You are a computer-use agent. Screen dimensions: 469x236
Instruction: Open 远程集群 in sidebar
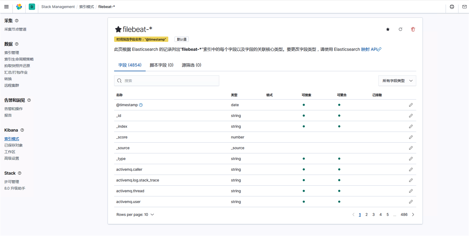pos(12,86)
